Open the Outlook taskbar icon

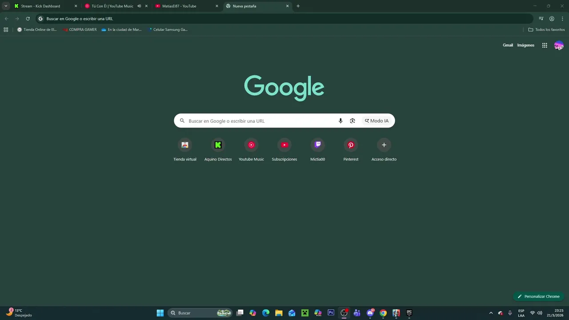pyautogui.click(x=292, y=313)
